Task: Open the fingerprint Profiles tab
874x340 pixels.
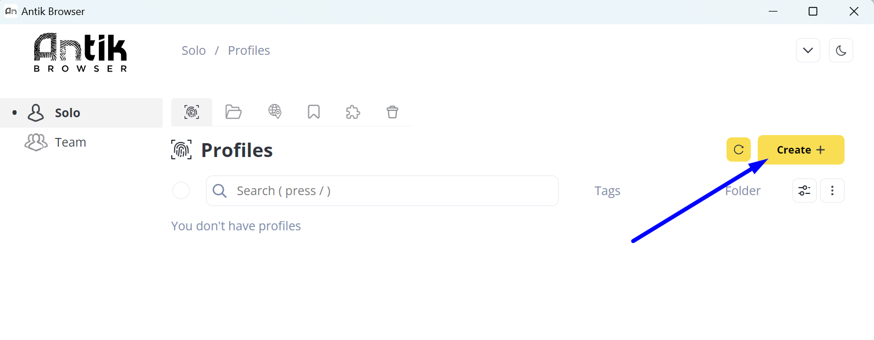Action: pos(191,112)
